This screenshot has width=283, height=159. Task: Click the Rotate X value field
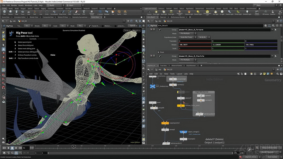click(195, 45)
